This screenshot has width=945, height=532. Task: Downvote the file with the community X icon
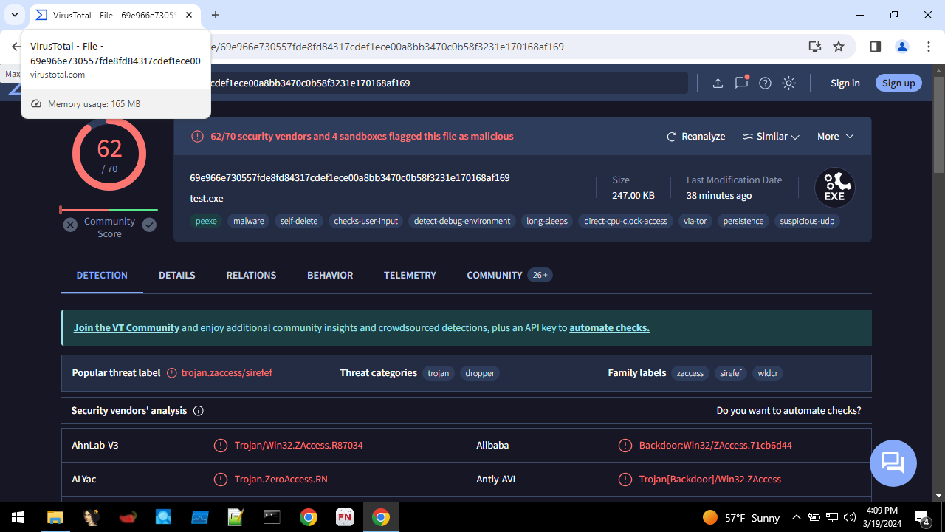click(70, 225)
